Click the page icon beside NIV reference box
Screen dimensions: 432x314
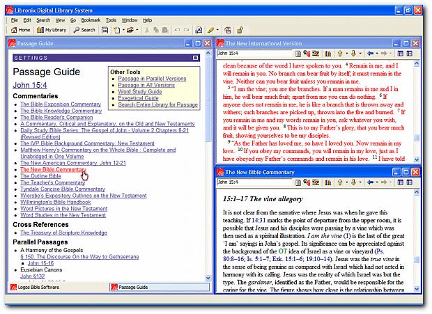[x=298, y=54]
